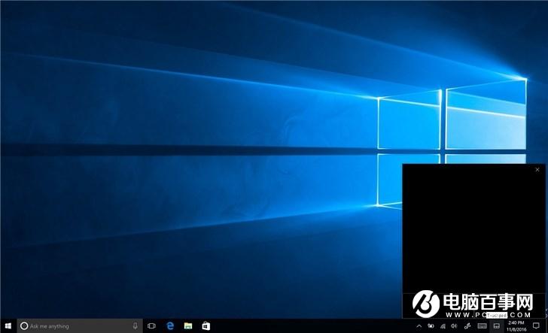Viewport: 548px width, 333px height.
Task: Click the Cortana circle icon
Action: (x=24, y=326)
